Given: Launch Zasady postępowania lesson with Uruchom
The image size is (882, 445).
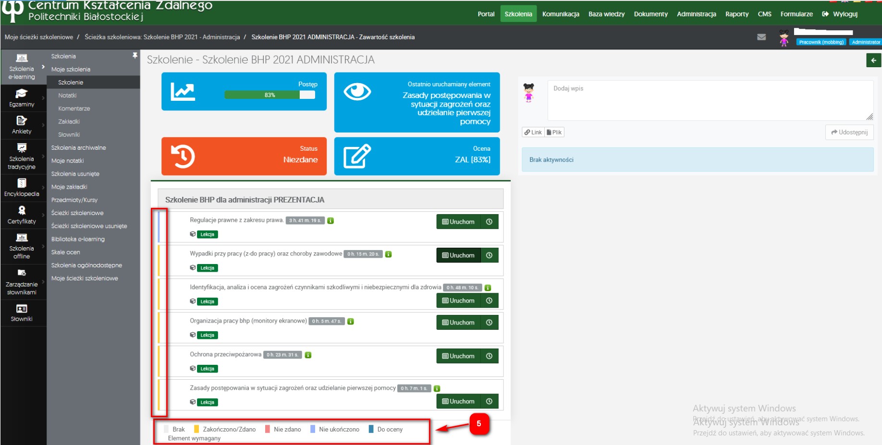Looking at the screenshot, I should 458,401.
